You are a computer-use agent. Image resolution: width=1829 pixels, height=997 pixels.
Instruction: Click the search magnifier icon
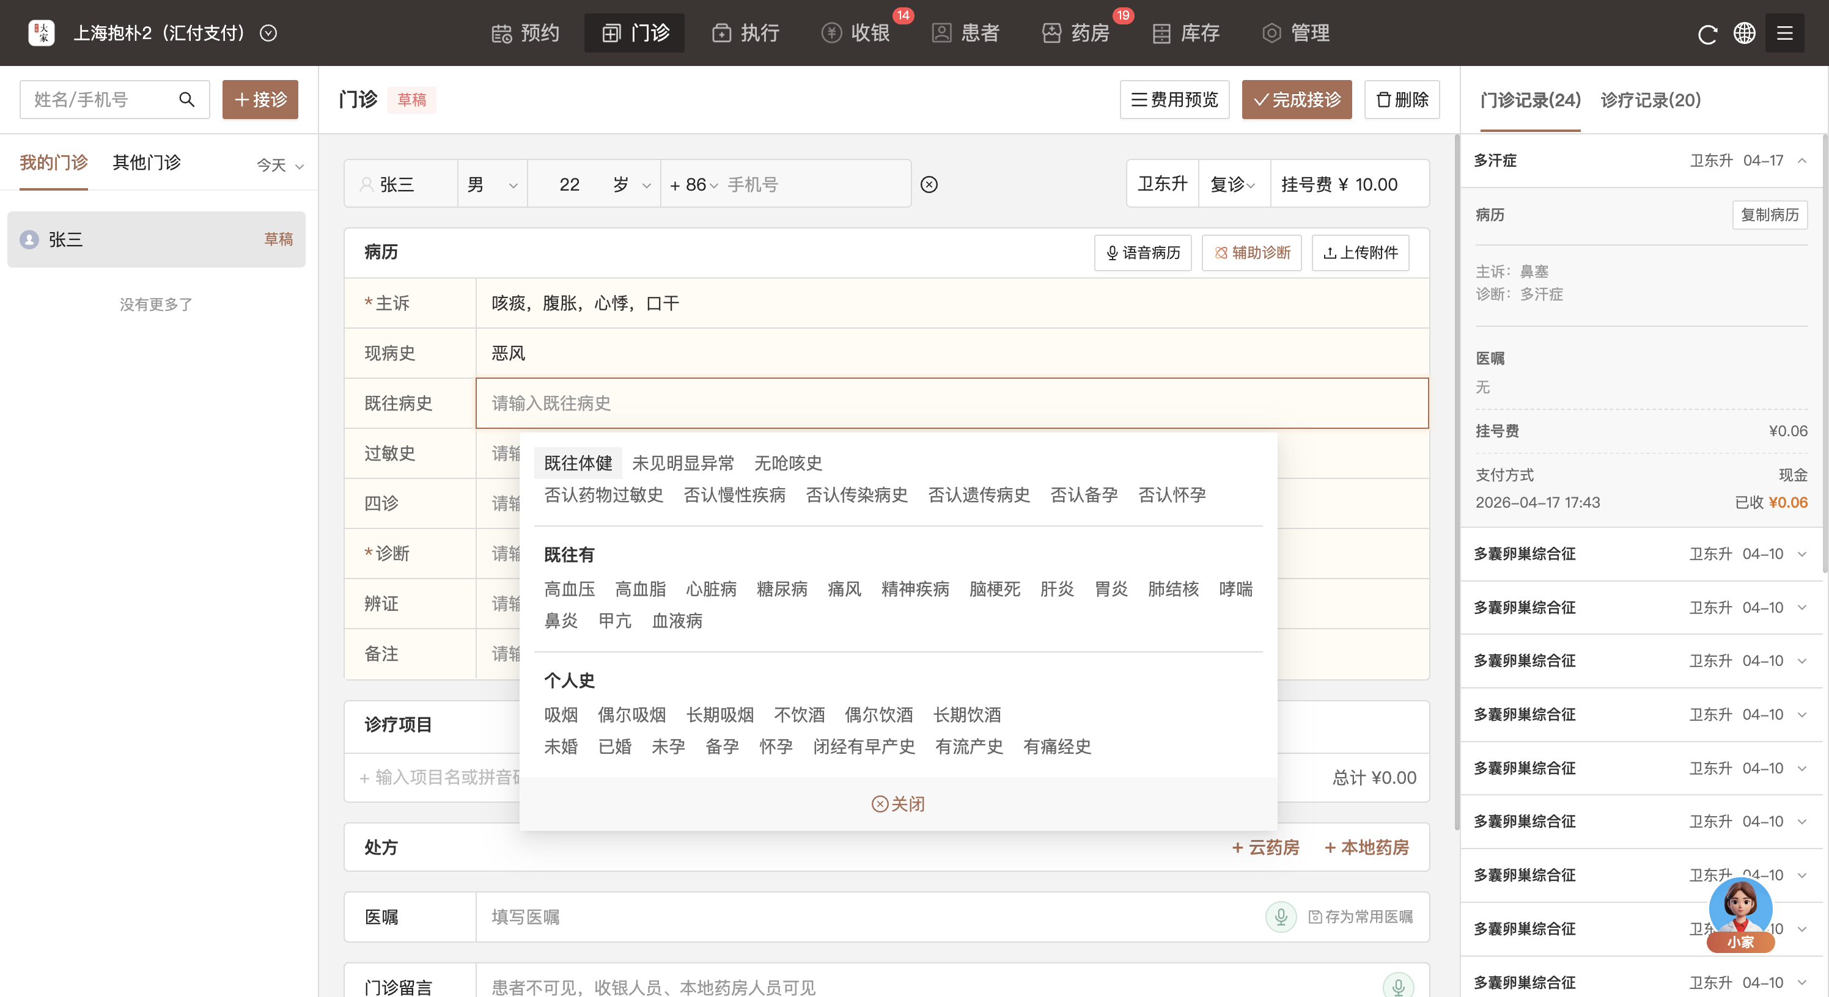point(186,100)
